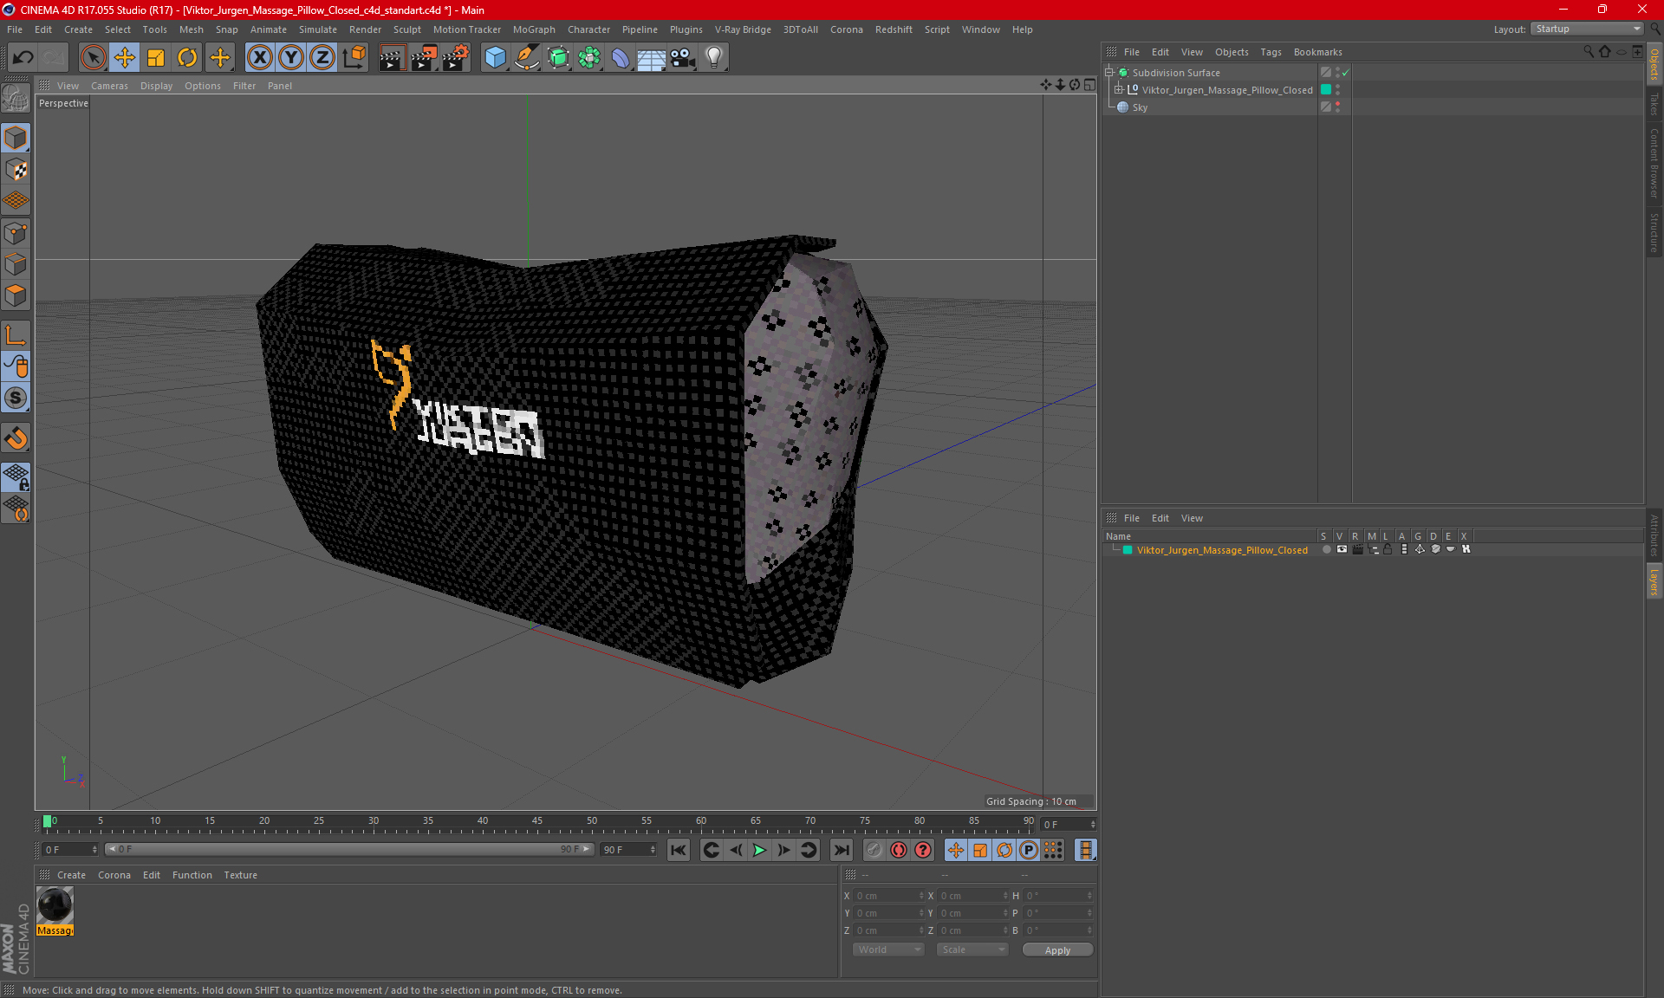Switch to Model mode icon
Image resolution: width=1664 pixels, height=998 pixels.
pyautogui.click(x=16, y=138)
